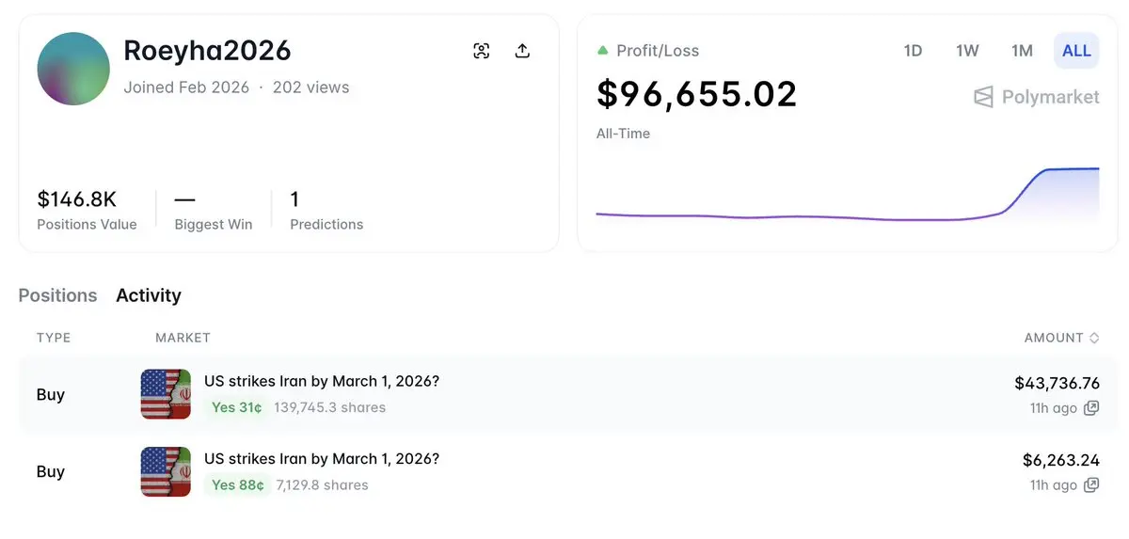Click the green Profit/Loss up triangle
The image size is (1129, 539).
[603, 51]
